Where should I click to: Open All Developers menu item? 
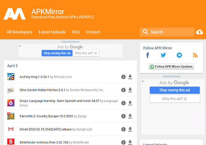(19, 32)
